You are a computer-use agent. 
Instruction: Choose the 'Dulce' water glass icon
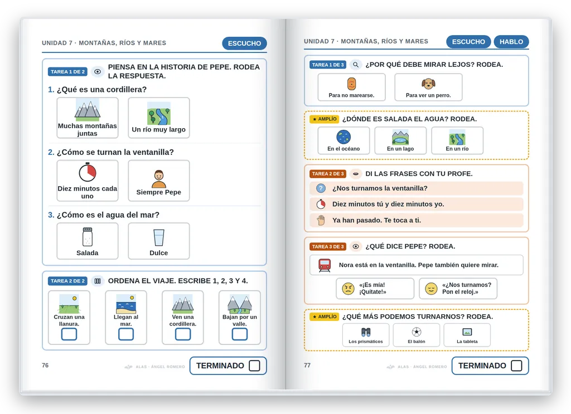159,238
